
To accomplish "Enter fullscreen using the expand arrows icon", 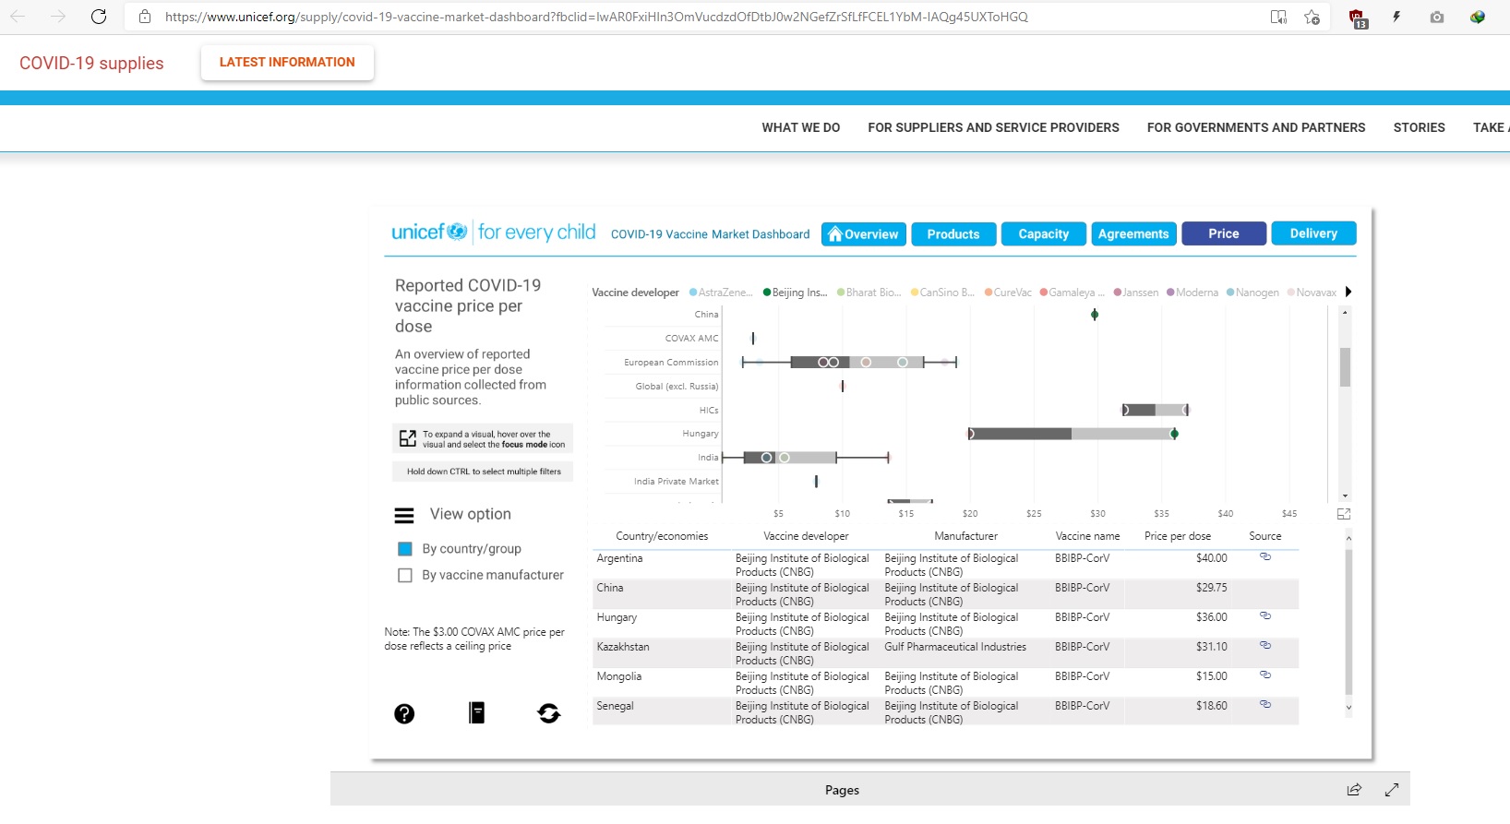I will click(1392, 790).
